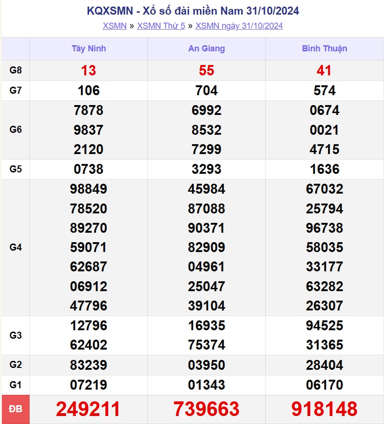384x424 pixels.
Task: Click the red G8 number 13
Action: [88, 71]
